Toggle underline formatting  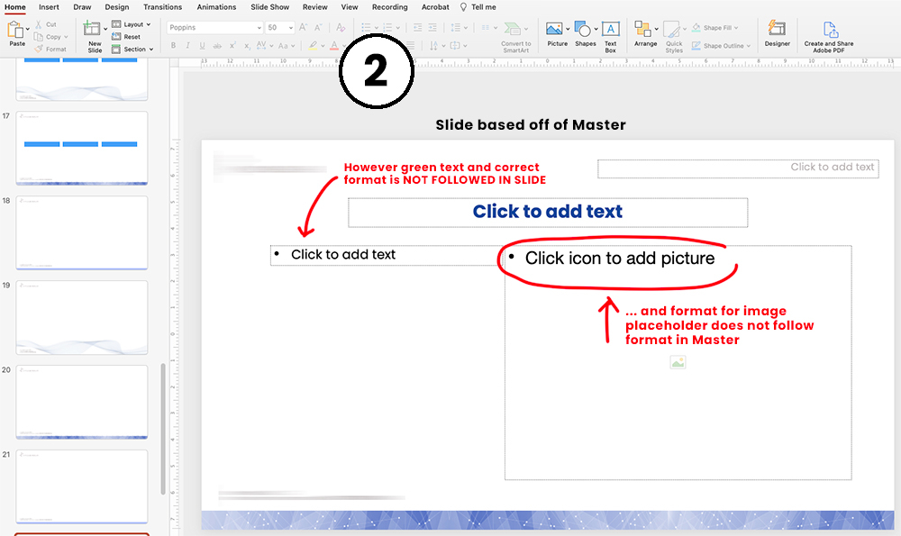click(x=202, y=45)
